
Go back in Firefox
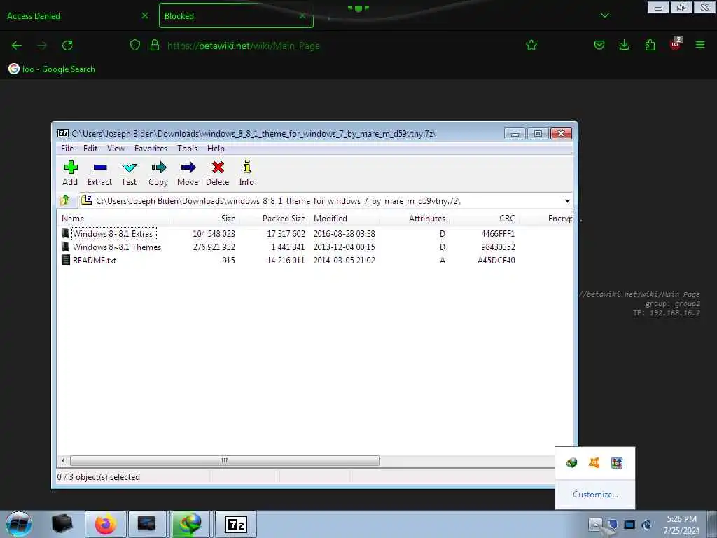click(17, 46)
